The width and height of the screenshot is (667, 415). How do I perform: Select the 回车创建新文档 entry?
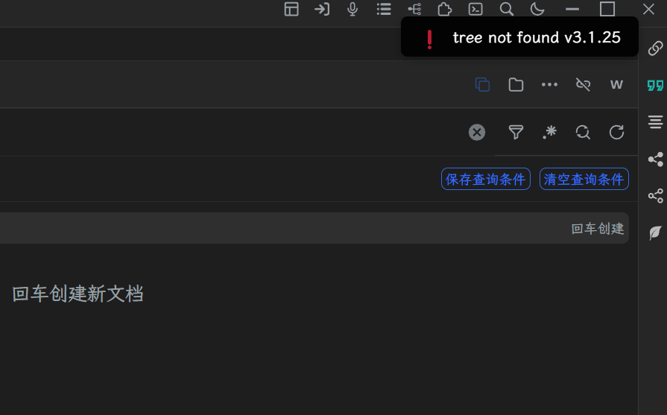(x=78, y=294)
